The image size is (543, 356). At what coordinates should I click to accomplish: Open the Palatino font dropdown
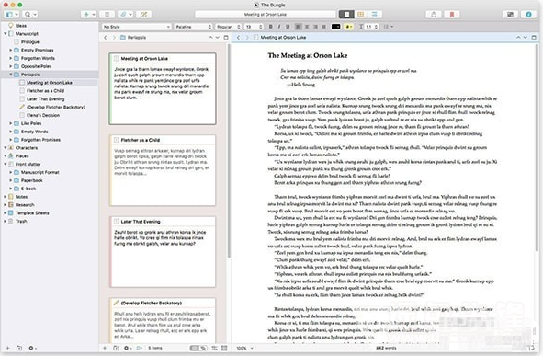click(x=193, y=27)
